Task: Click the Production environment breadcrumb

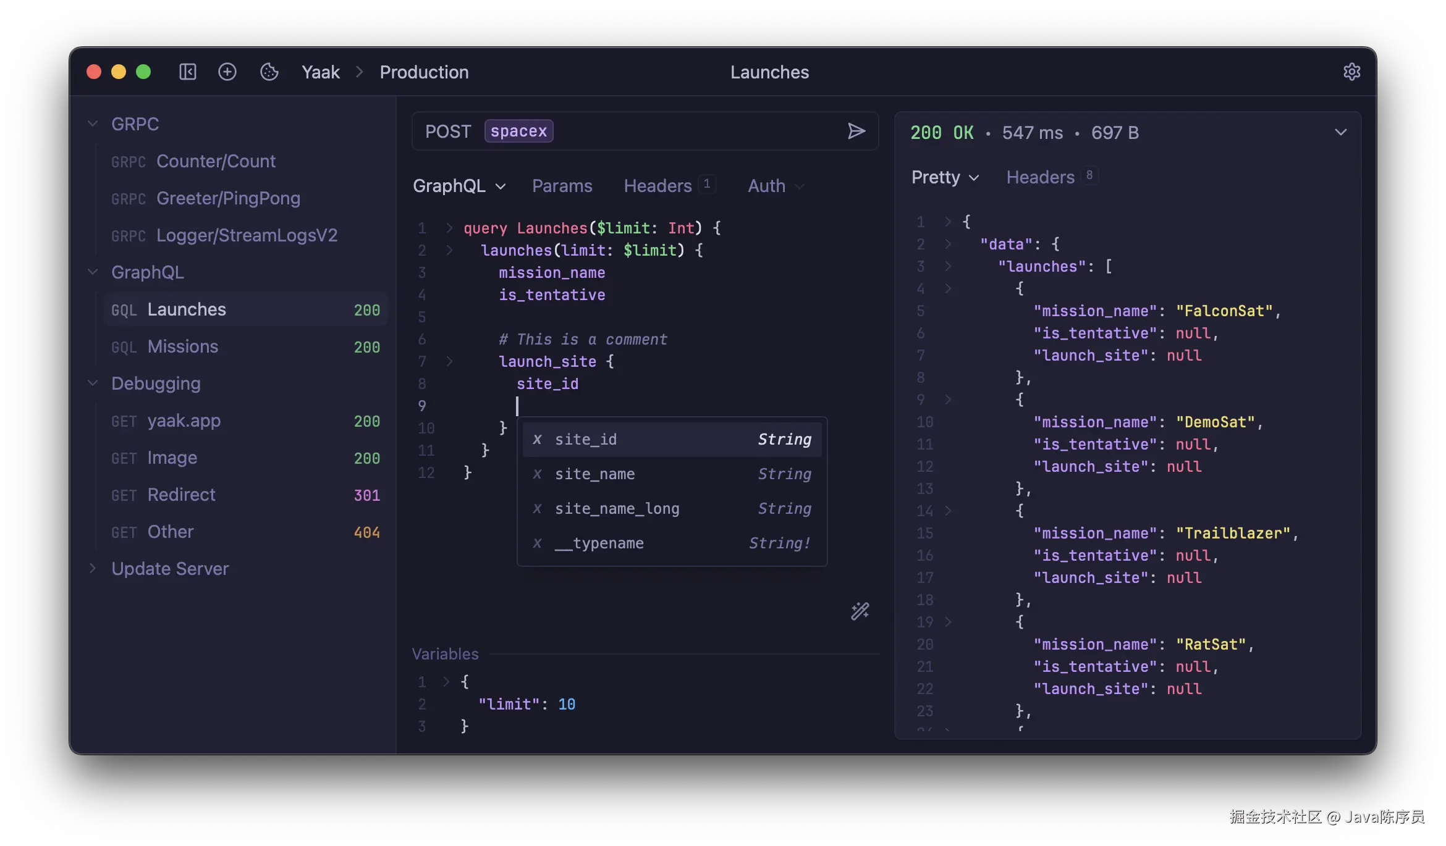Action: point(424,72)
